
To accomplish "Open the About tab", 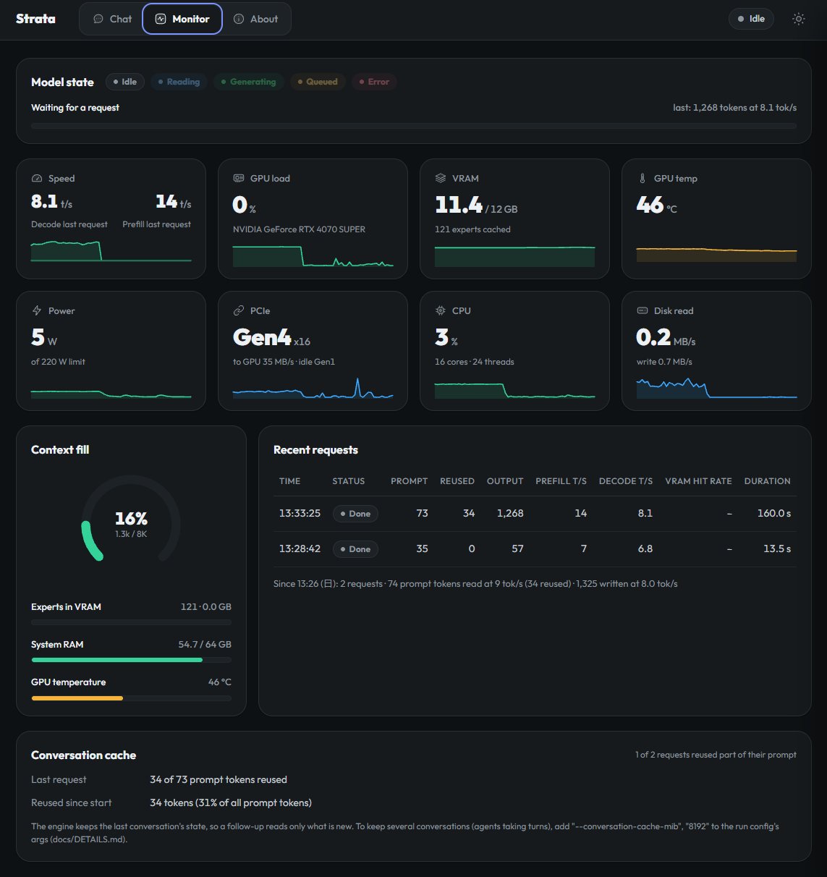I will coord(255,19).
